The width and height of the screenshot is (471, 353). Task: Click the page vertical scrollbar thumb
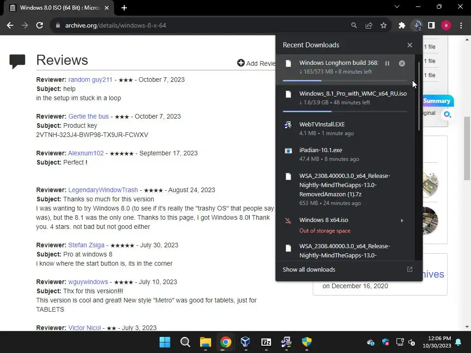click(467, 148)
